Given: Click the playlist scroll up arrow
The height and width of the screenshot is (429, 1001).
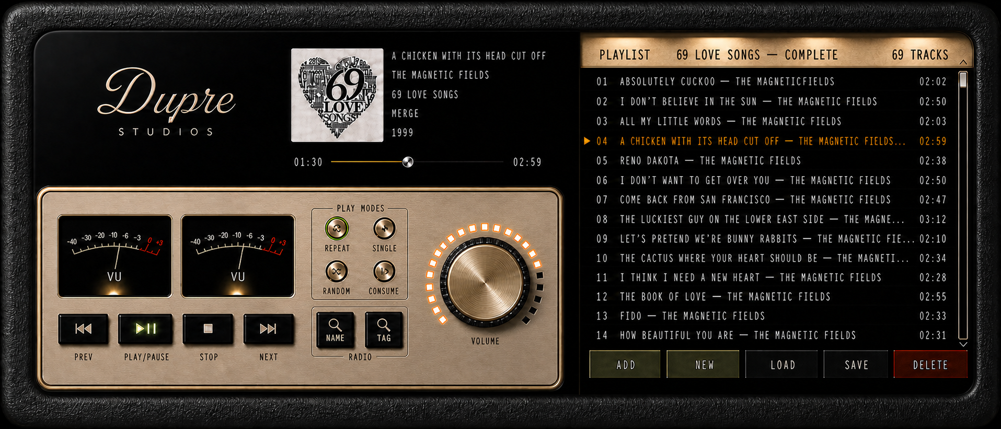Looking at the screenshot, I should tap(963, 63).
